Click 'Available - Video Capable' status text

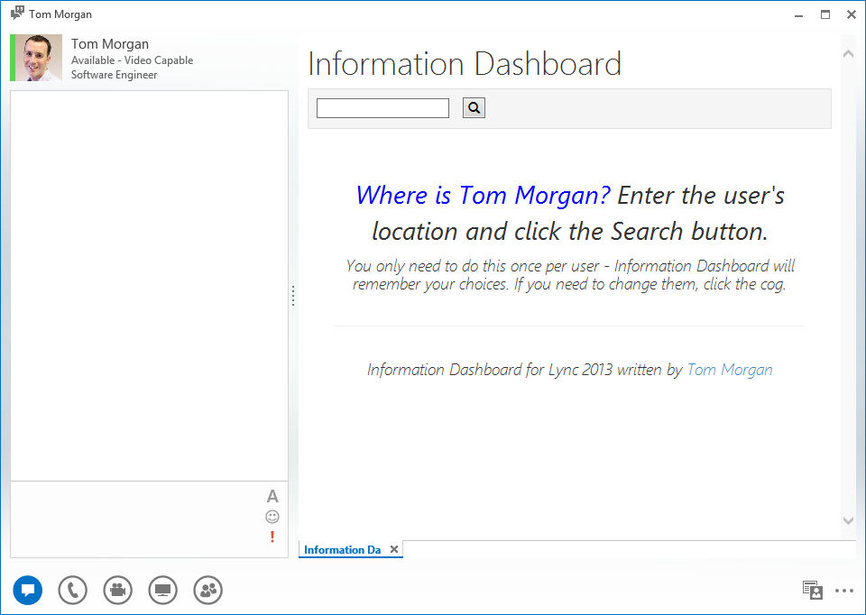pyautogui.click(x=132, y=60)
